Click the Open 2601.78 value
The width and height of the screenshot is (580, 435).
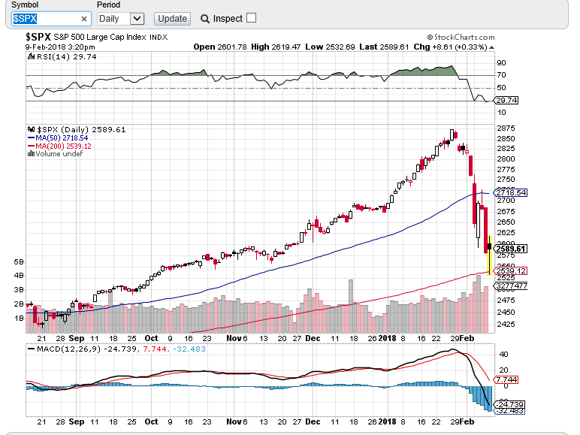[x=219, y=47]
